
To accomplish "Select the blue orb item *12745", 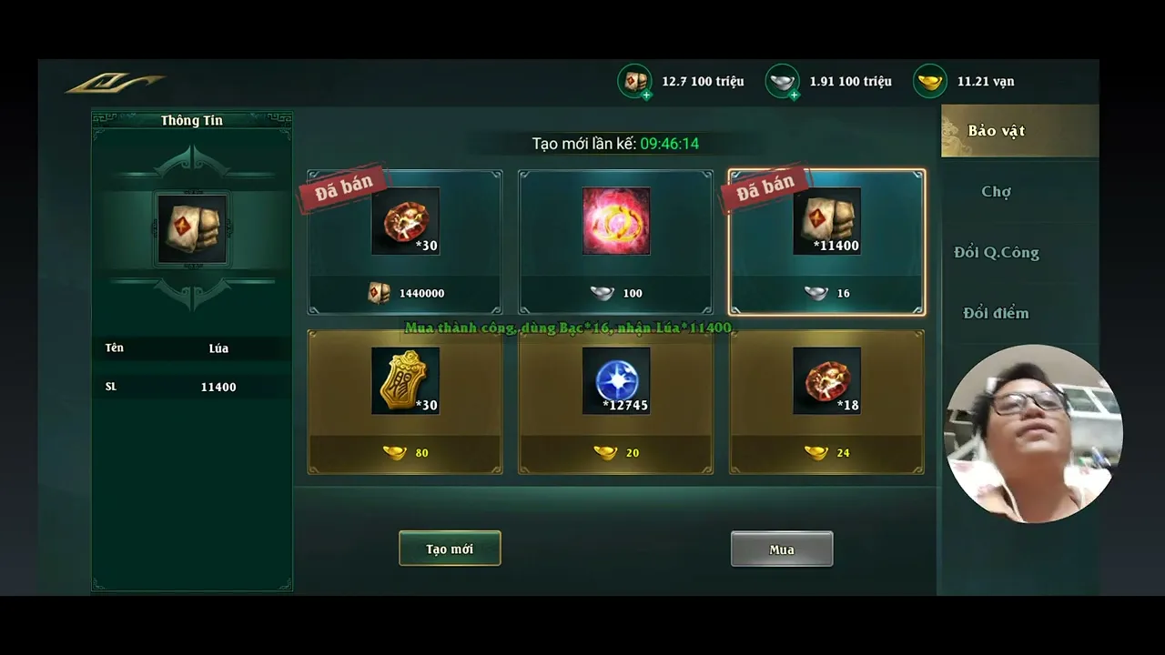I will (616, 380).
